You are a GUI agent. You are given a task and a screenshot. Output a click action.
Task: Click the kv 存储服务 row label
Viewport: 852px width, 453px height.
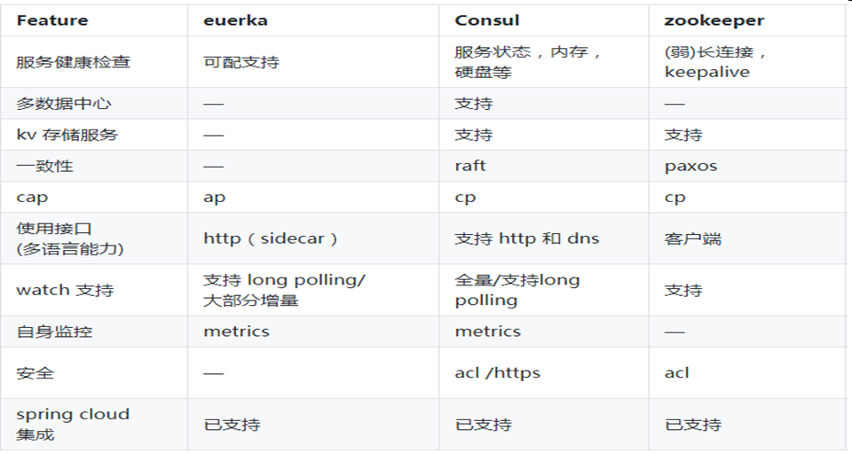(67, 135)
